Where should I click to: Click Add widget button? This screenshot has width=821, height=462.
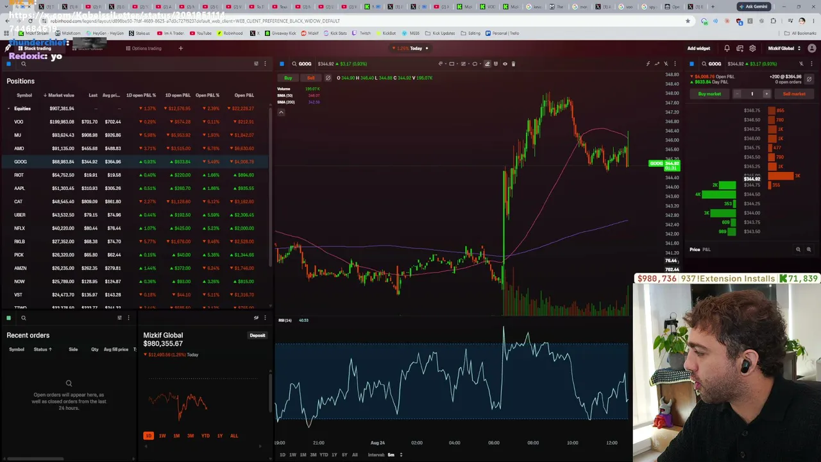click(698, 48)
